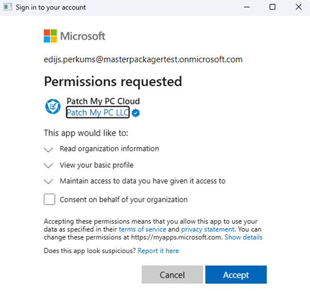Expand Maintain access to data permission
The width and height of the screenshot is (310, 291).
(48, 181)
